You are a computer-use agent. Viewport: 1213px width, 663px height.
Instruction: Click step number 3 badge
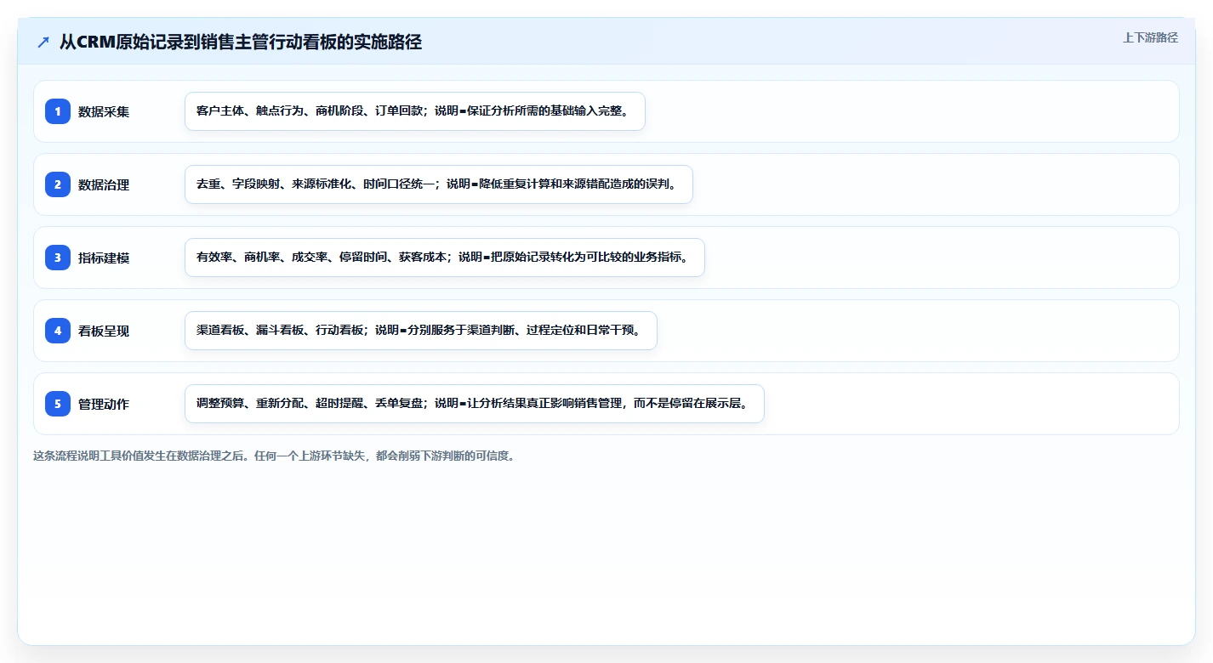tap(58, 258)
